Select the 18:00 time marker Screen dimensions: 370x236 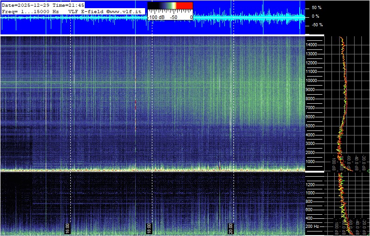pyautogui.click(x=149, y=228)
